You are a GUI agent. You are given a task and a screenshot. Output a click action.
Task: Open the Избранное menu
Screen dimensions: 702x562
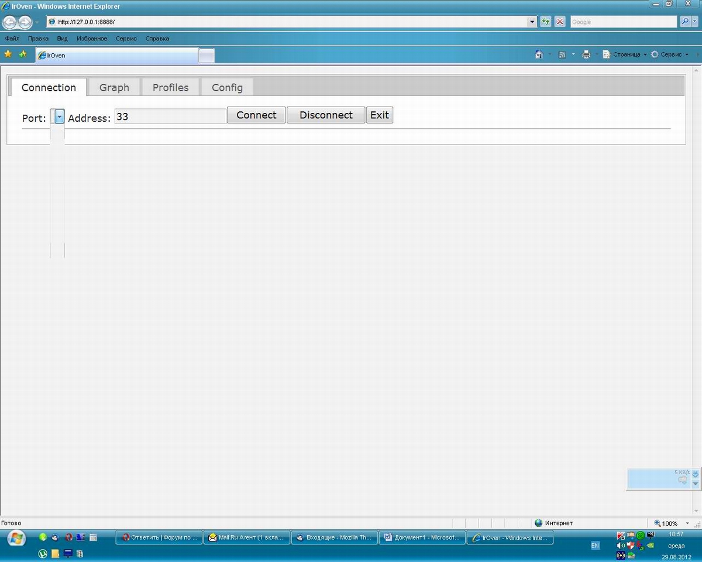[92, 39]
